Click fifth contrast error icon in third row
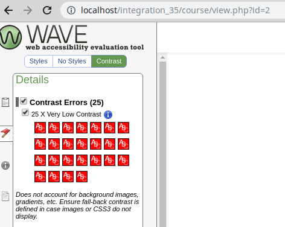Image resolution: width=285 pixels, height=227 pixels. click(95, 160)
